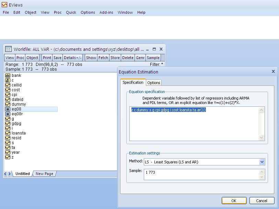Click the bank alpha series icon

pos(8,76)
